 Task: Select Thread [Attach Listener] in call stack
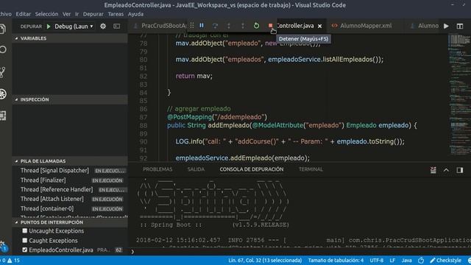click(70, 199)
